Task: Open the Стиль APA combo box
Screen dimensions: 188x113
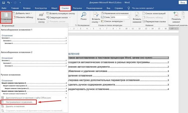Action: (120, 17)
